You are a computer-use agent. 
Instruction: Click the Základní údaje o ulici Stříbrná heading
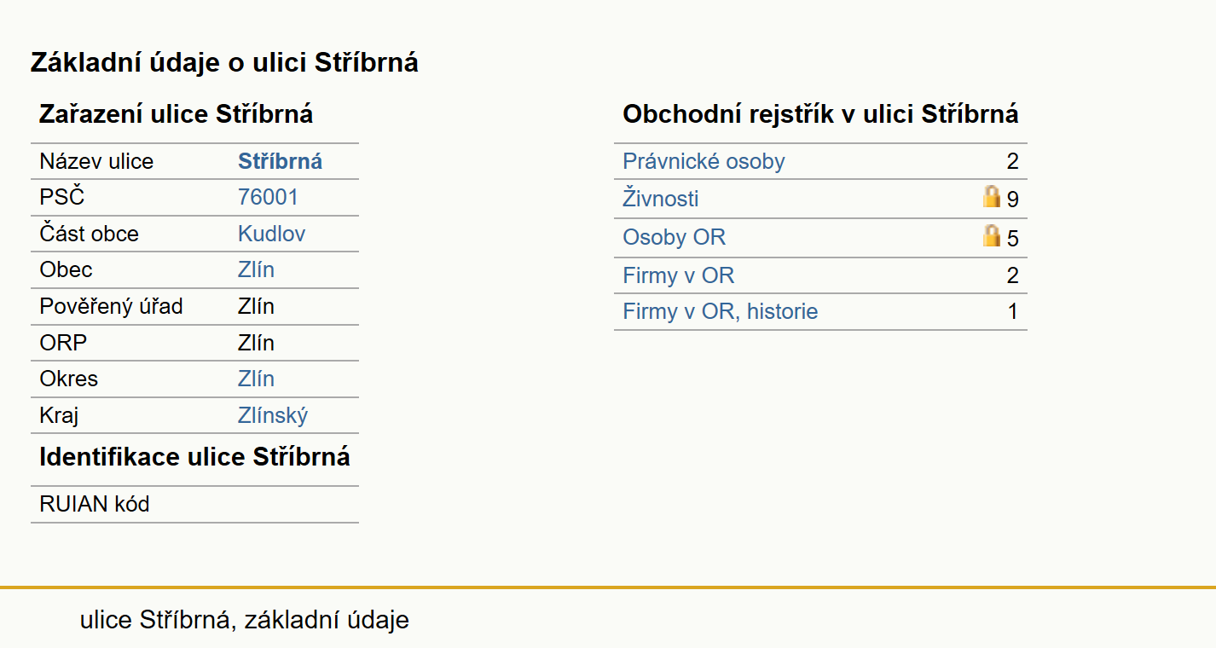(x=224, y=62)
